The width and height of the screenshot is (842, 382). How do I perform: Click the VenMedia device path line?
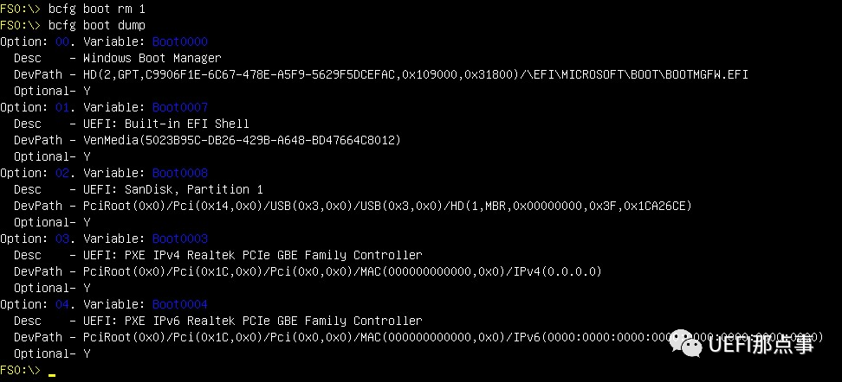coord(242,140)
